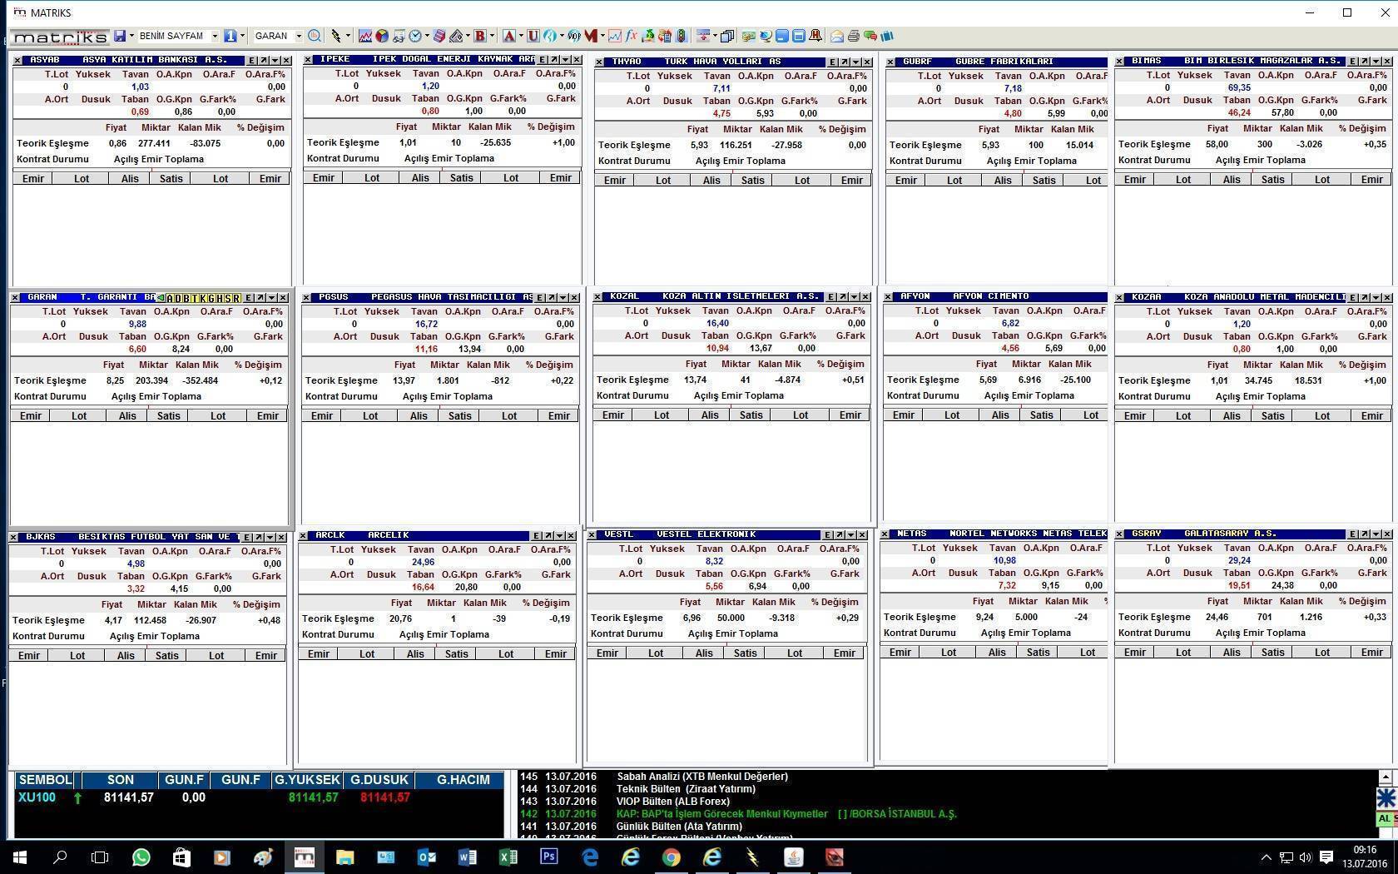The image size is (1398, 874).
Task: Click the traffic light icon in toolbar
Action: point(682,36)
